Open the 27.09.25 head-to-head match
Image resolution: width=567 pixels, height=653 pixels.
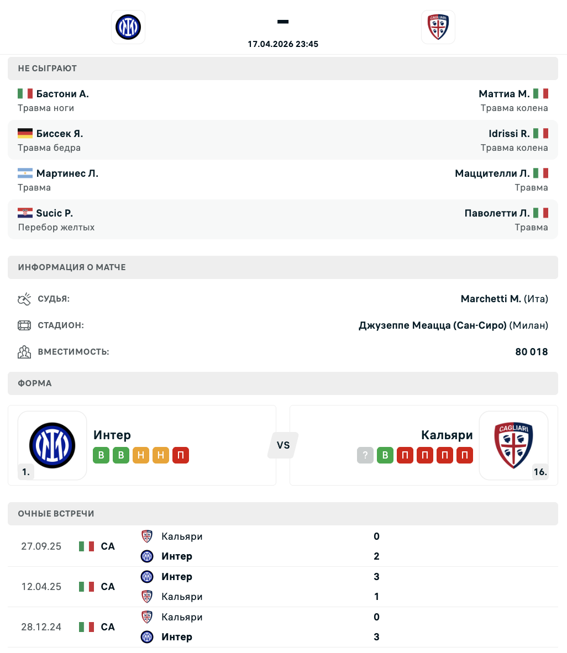(283, 546)
